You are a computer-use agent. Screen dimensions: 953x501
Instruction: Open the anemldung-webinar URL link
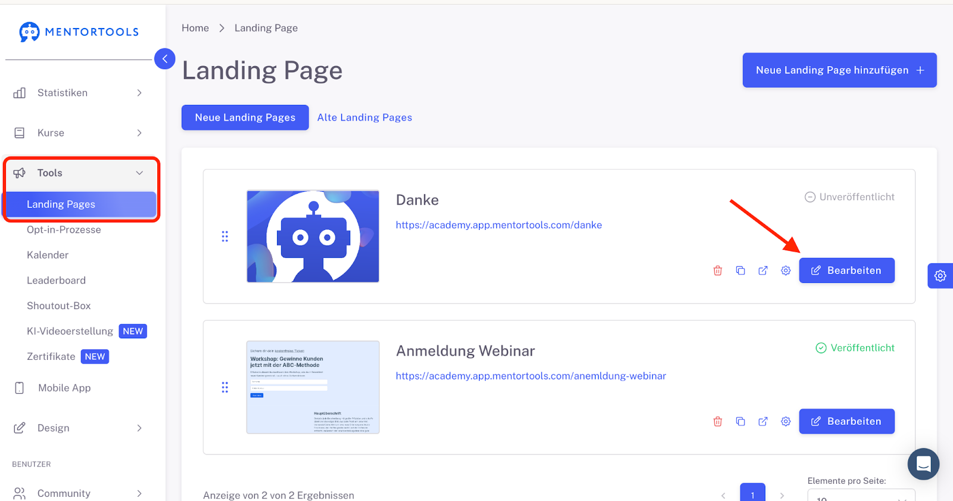(531, 376)
